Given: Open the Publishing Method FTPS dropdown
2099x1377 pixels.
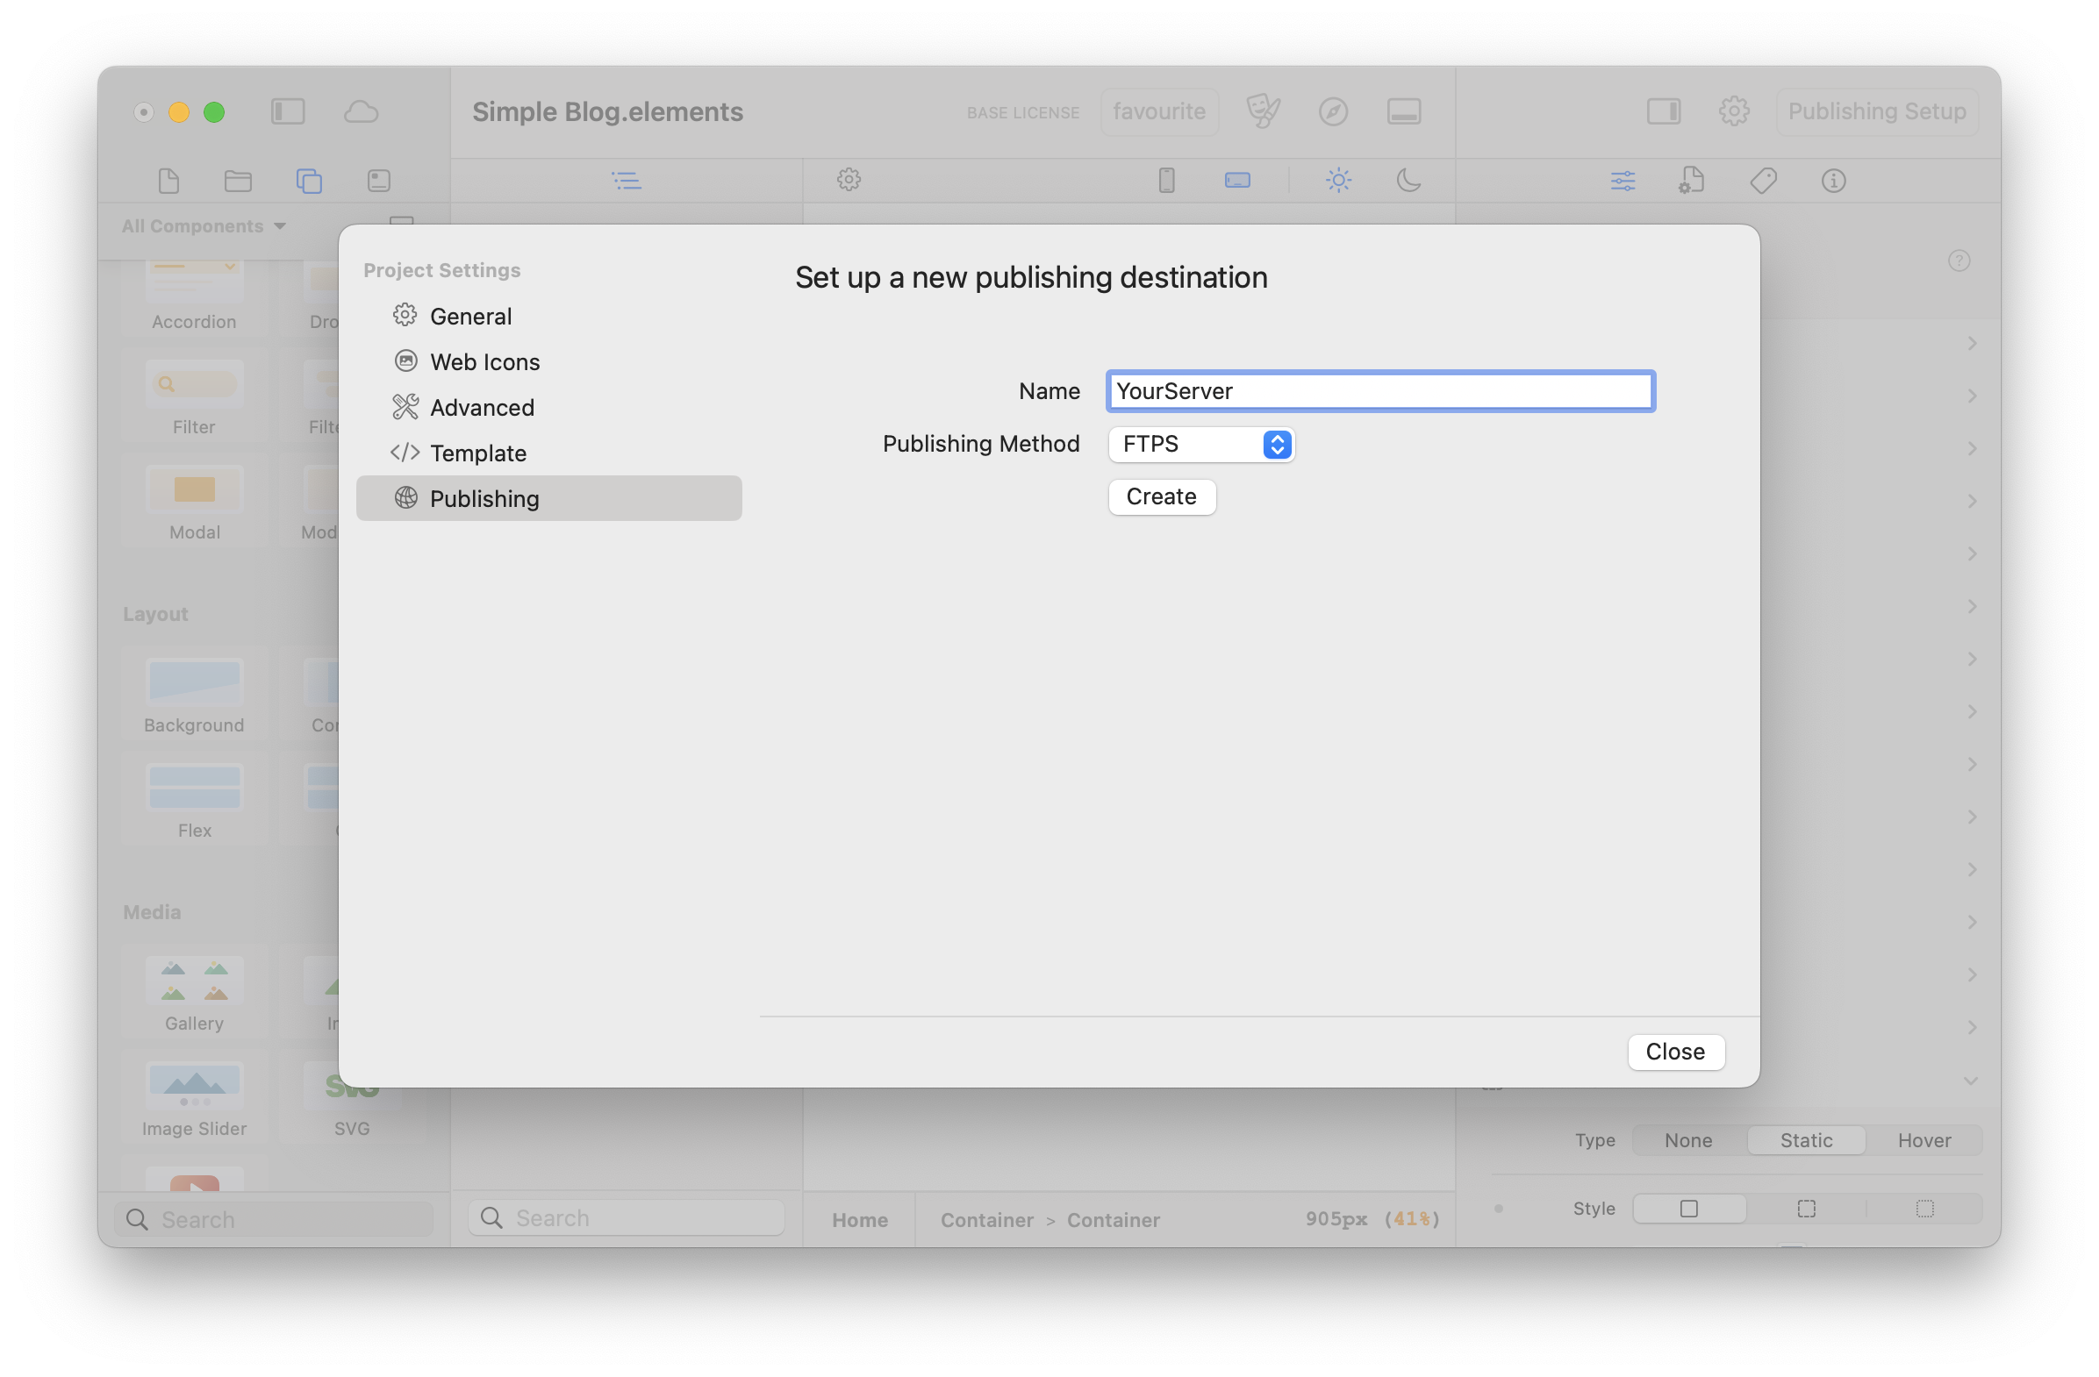Looking at the screenshot, I should [1201, 445].
